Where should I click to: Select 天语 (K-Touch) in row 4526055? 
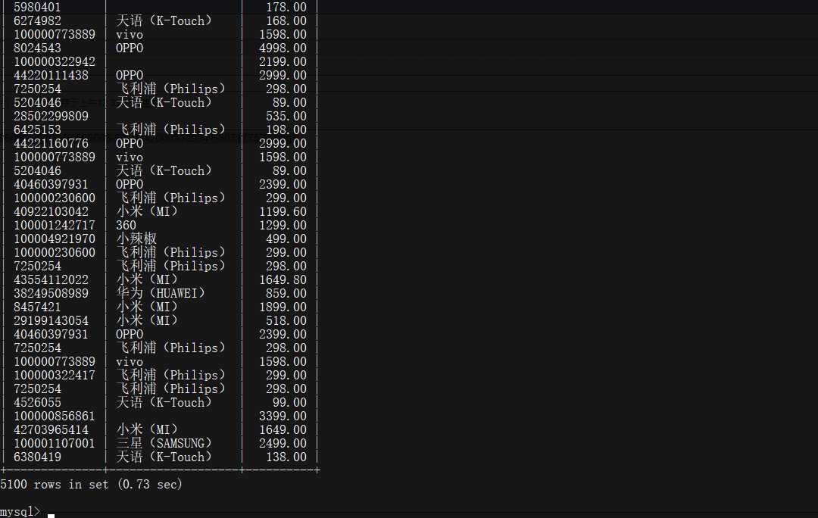pyautogui.click(x=164, y=403)
